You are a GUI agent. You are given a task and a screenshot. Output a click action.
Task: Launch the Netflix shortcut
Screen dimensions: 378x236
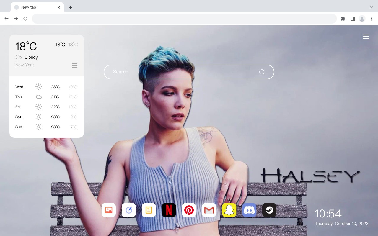[169, 210]
